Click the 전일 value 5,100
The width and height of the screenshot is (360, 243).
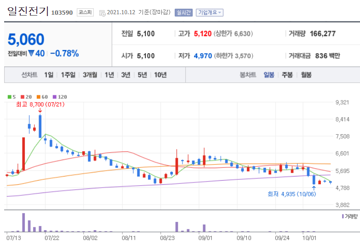[146, 33]
